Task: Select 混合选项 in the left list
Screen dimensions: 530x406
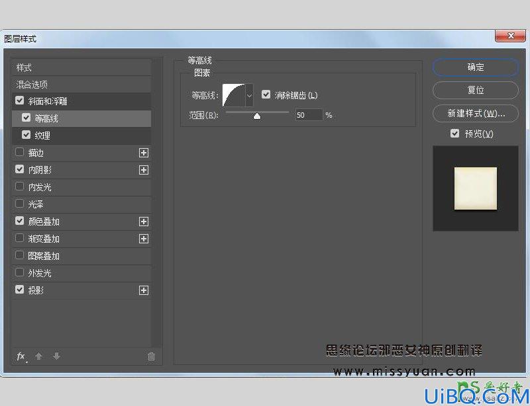Action: (81, 85)
